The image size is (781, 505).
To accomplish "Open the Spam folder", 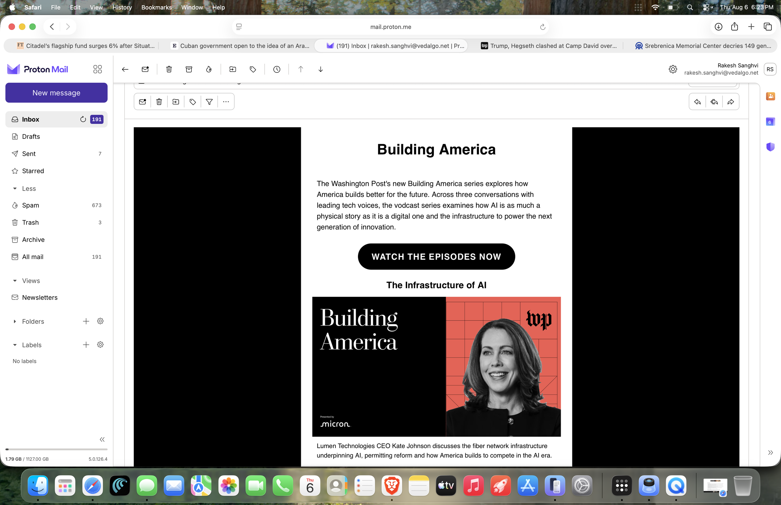I will coord(56,205).
